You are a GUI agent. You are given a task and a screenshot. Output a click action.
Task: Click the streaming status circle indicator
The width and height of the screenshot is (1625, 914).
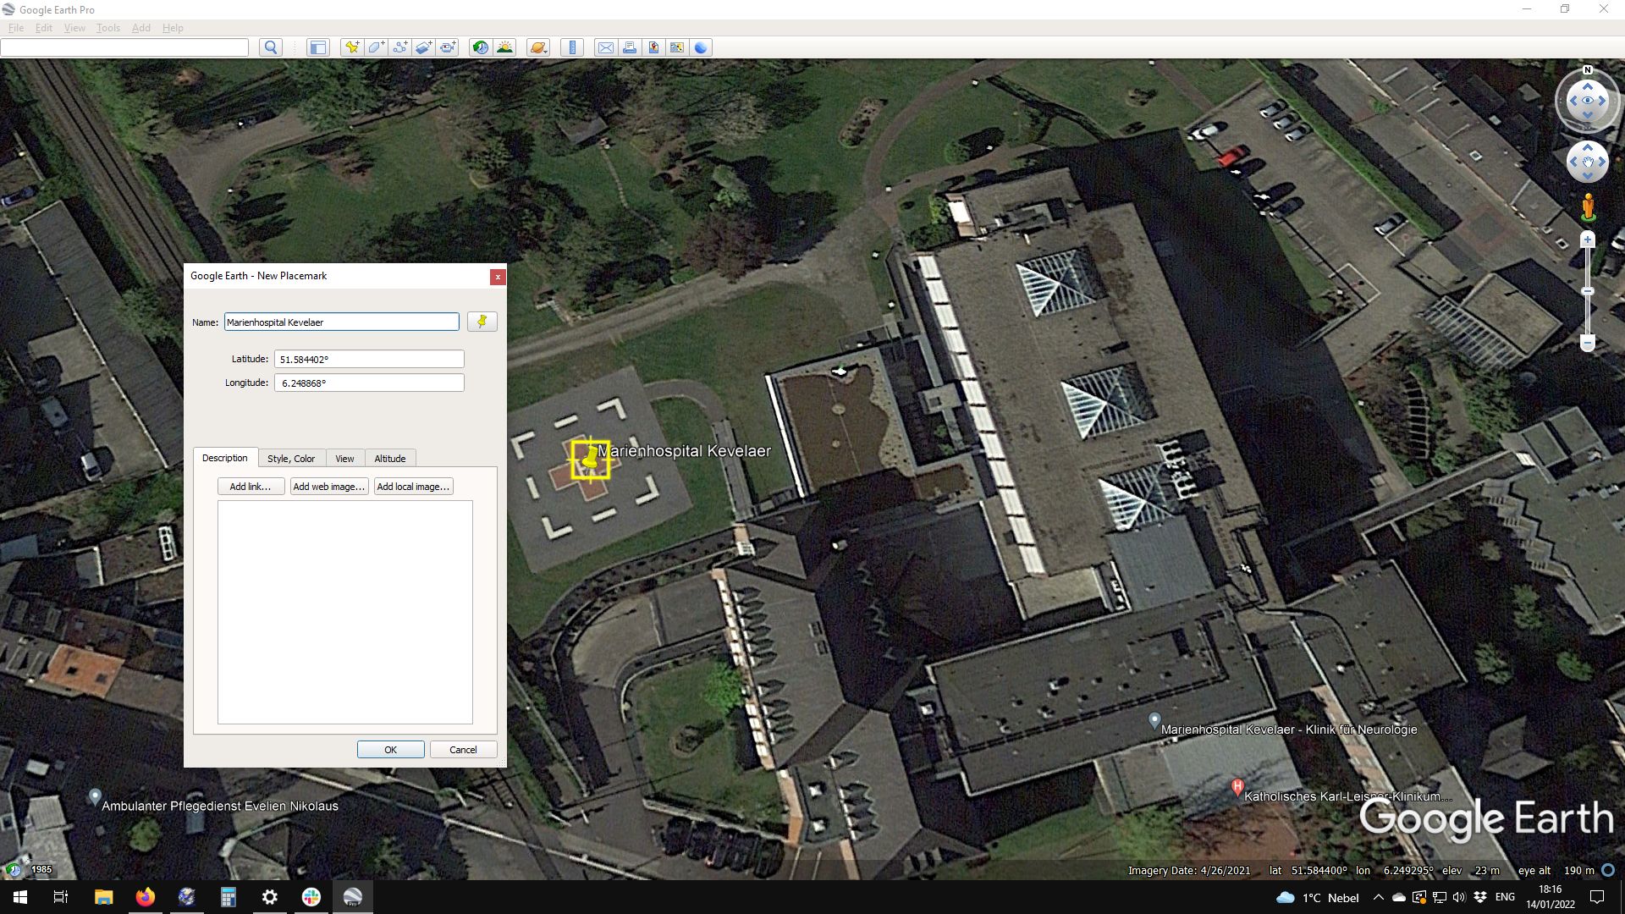point(1608,870)
